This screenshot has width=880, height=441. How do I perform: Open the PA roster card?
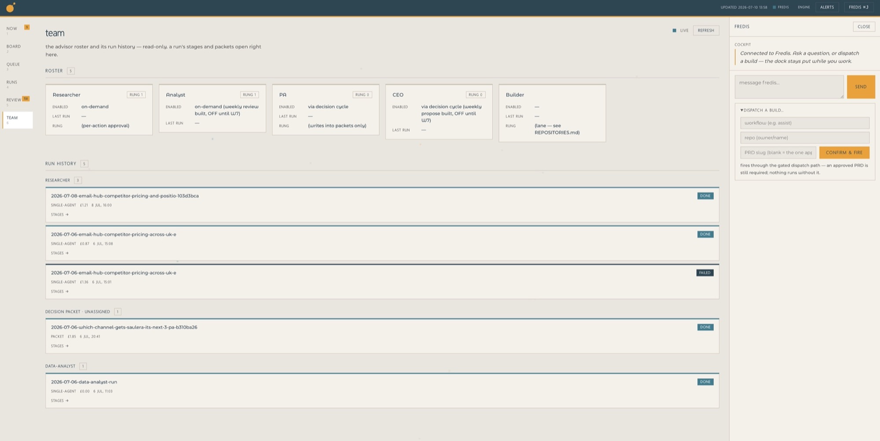pyautogui.click(x=326, y=109)
